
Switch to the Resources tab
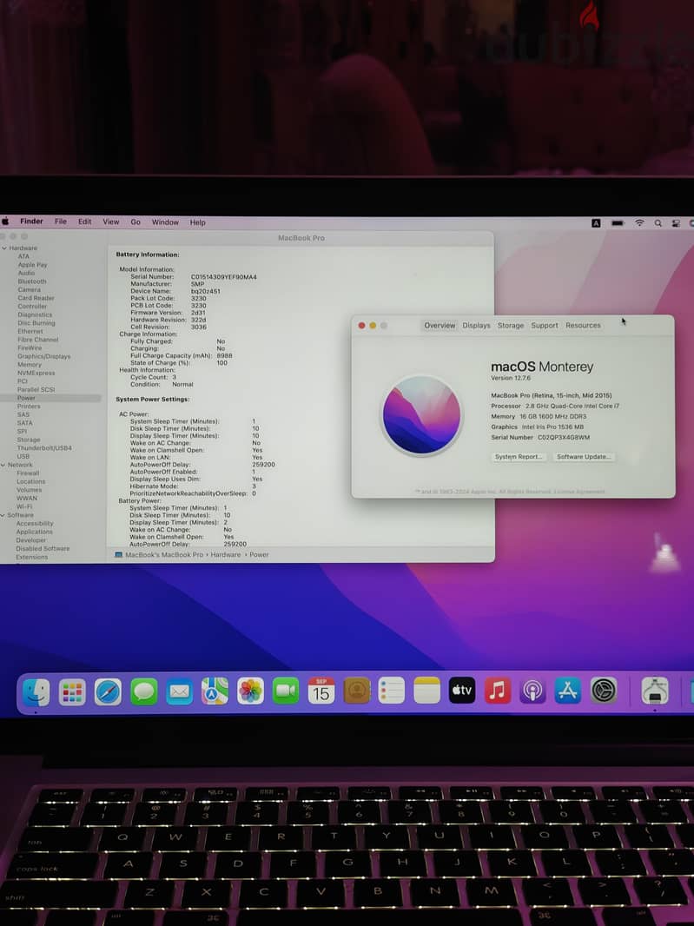583,326
